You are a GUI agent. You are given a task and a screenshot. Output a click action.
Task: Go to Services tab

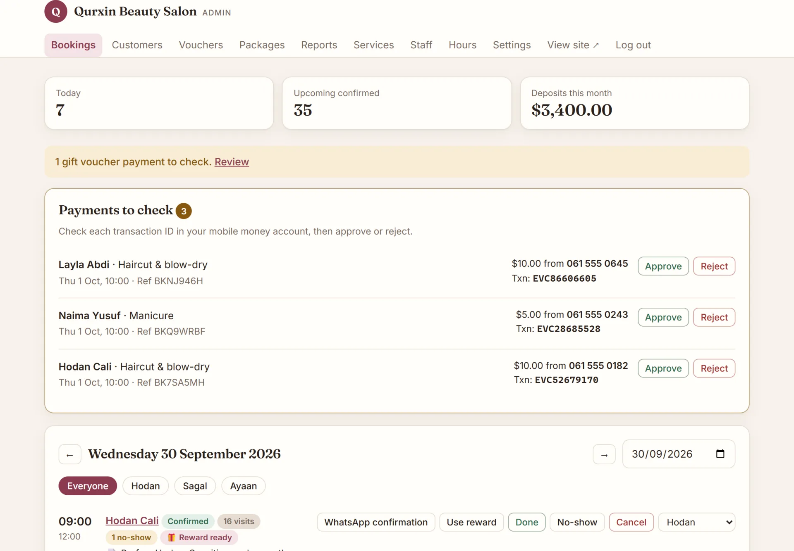click(373, 45)
